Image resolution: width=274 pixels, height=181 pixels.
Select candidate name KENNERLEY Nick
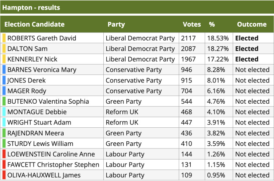click(32, 59)
